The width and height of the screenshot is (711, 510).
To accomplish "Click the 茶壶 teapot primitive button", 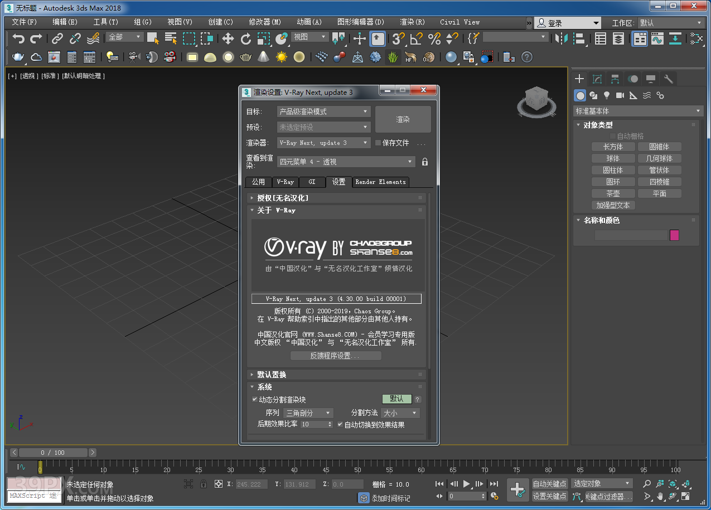I will click(613, 193).
